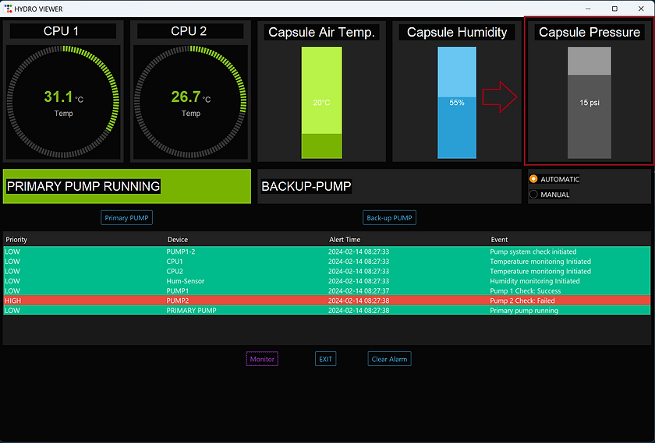Click the Capsule Humidity 55% bar
Viewport: 655px width, 443px height.
click(457, 103)
